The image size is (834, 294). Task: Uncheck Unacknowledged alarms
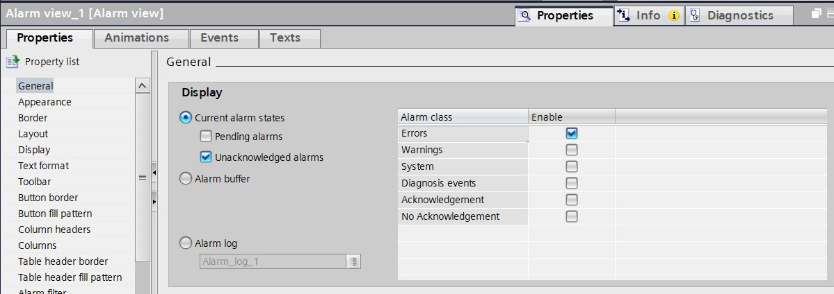point(206,157)
